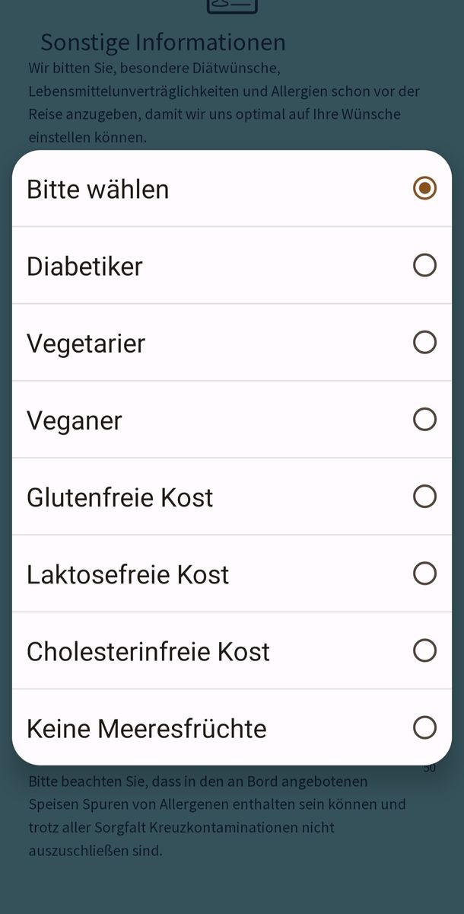Image resolution: width=464 pixels, height=914 pixels.
Task: Choose the 'Vegetarier' text label
Action: (86, 344)
